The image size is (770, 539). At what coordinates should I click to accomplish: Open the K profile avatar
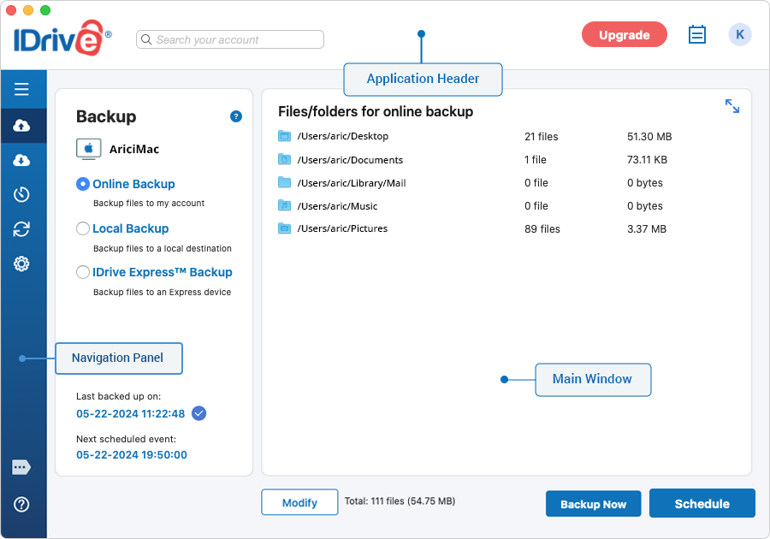click(x=739, y=35)
